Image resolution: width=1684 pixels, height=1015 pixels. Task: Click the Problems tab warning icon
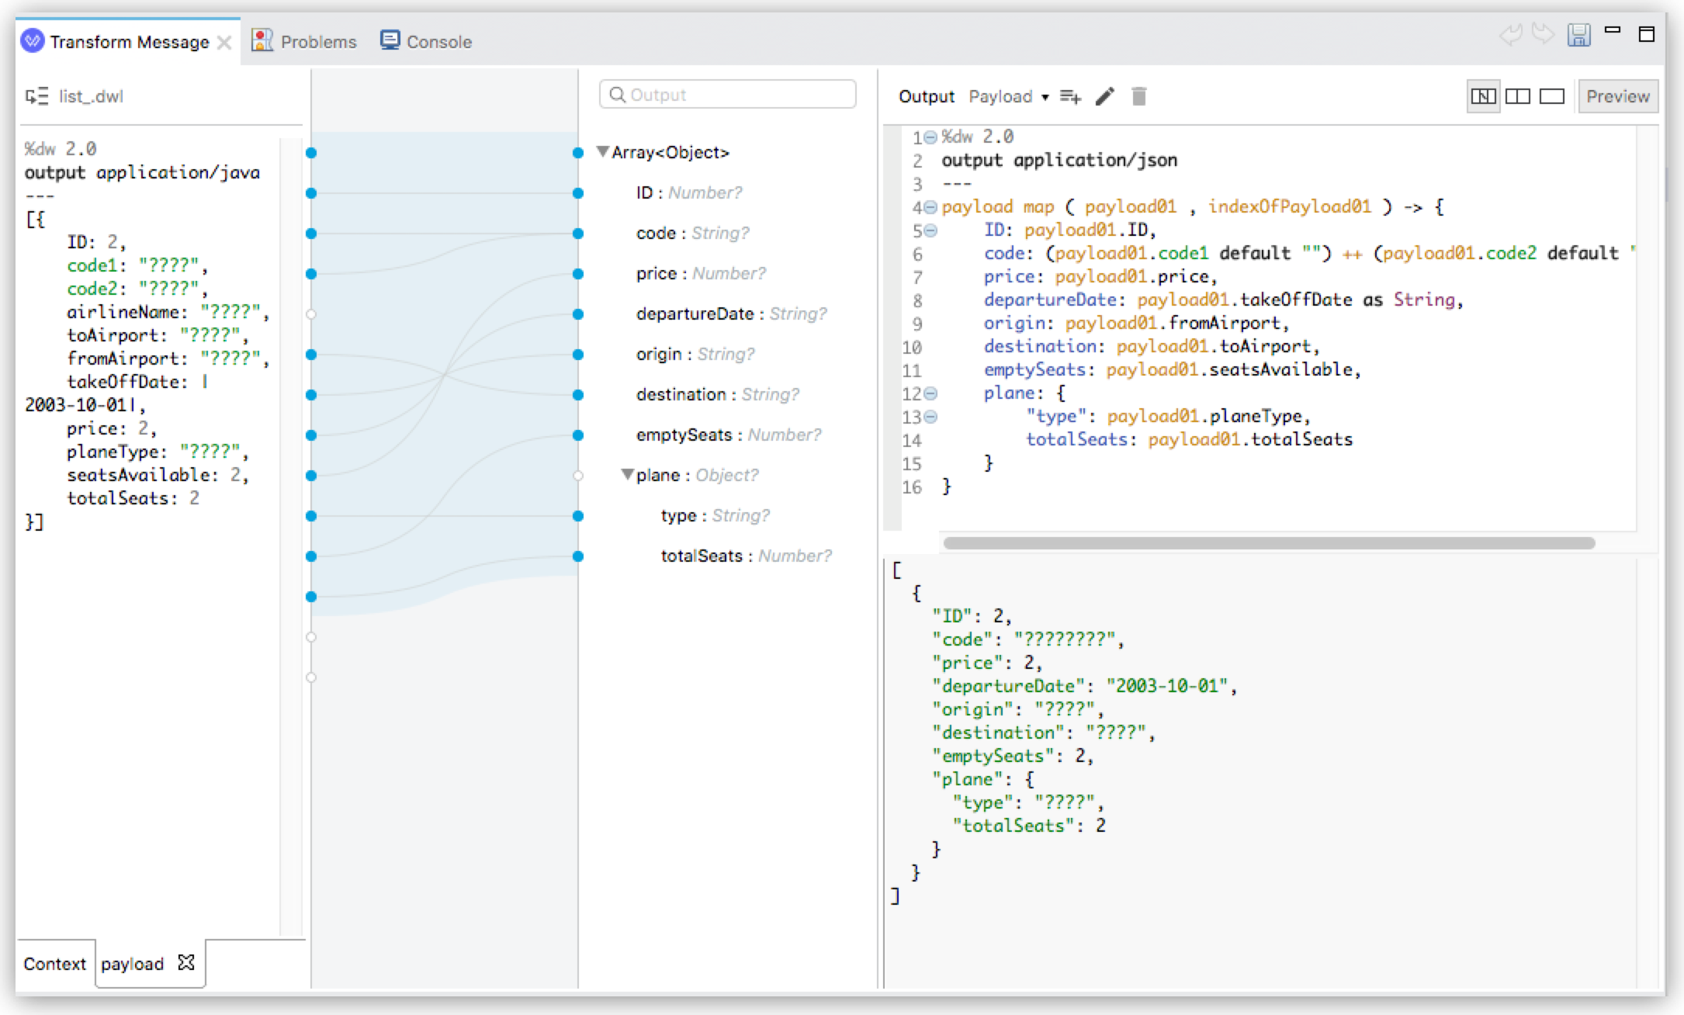click(263, 40)
